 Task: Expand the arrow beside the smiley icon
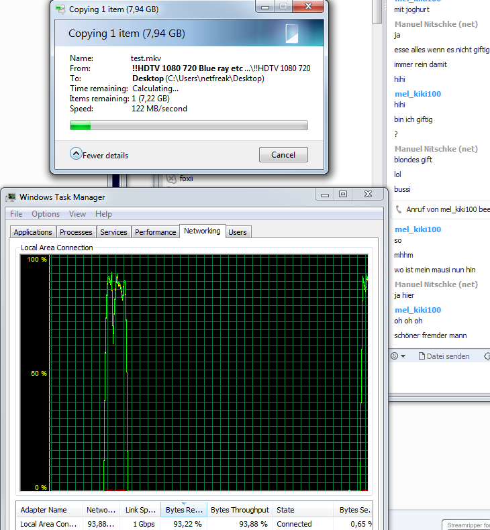click(403, 356)
